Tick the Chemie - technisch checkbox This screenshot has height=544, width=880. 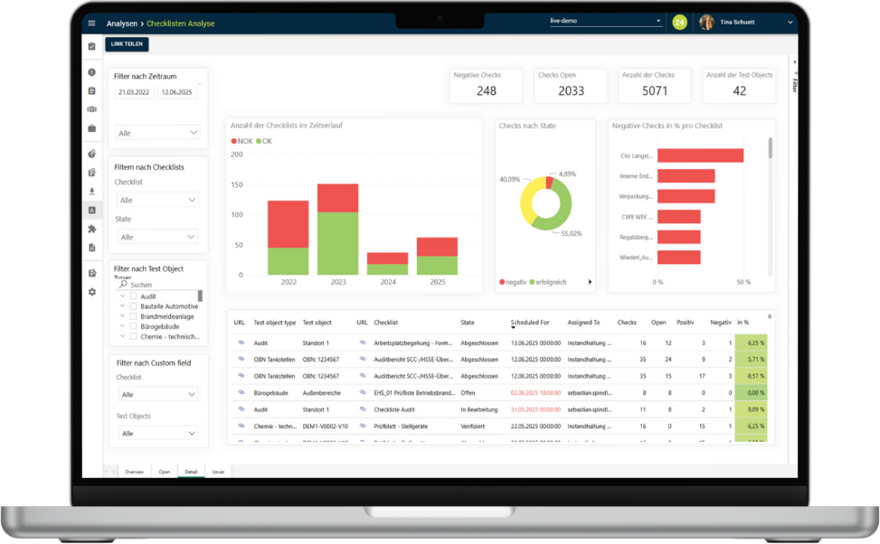click(x=134, y=336)
